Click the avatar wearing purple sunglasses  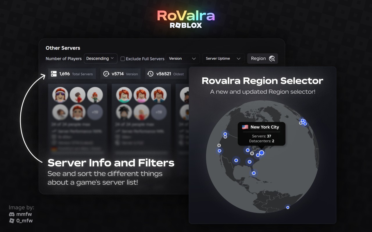[x=60, y=95]
